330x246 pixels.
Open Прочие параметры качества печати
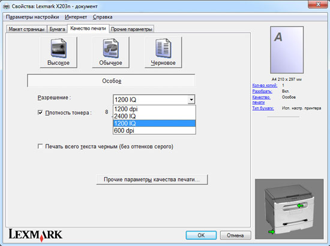pos(152,180)
